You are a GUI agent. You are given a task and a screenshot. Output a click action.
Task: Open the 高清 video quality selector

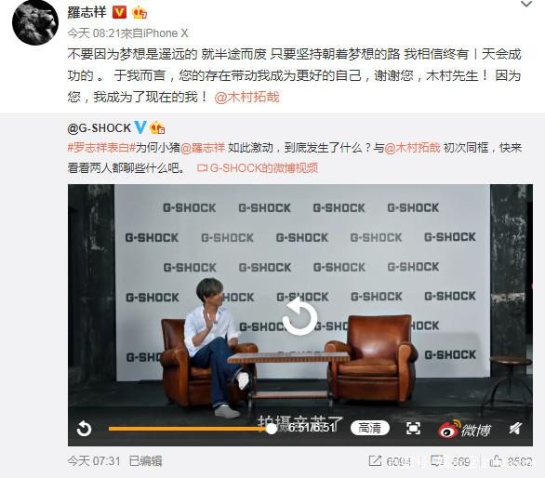[370, 428]
